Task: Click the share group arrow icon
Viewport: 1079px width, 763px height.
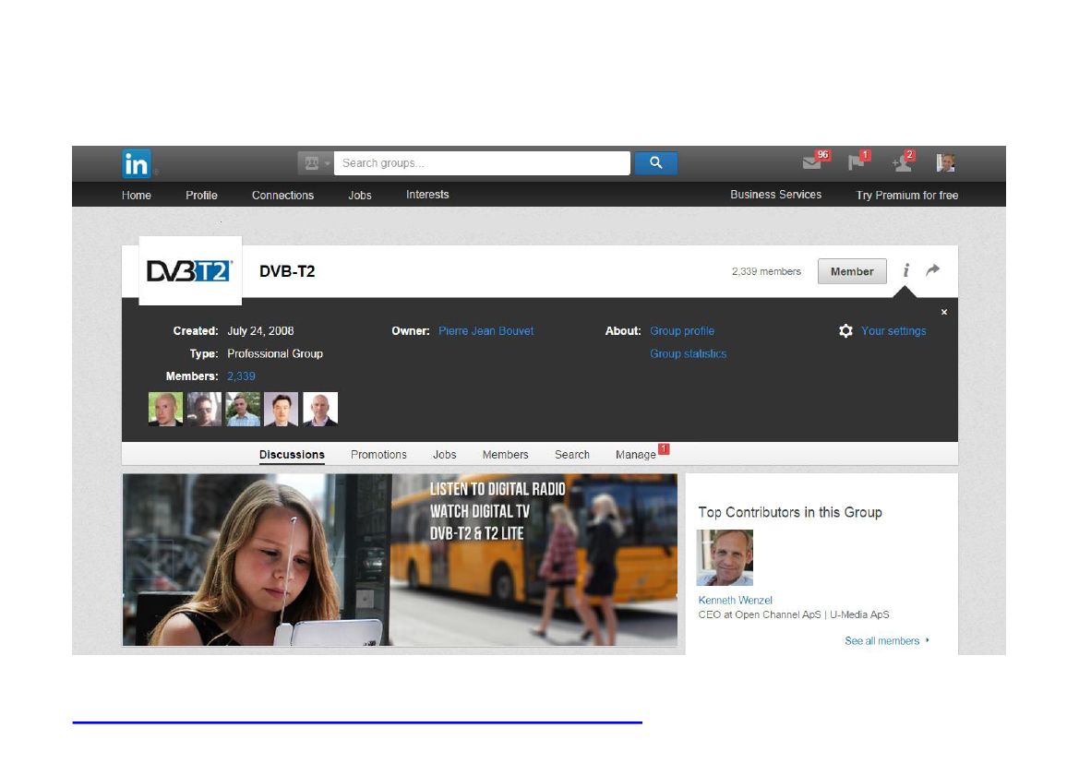Action: 933,270
